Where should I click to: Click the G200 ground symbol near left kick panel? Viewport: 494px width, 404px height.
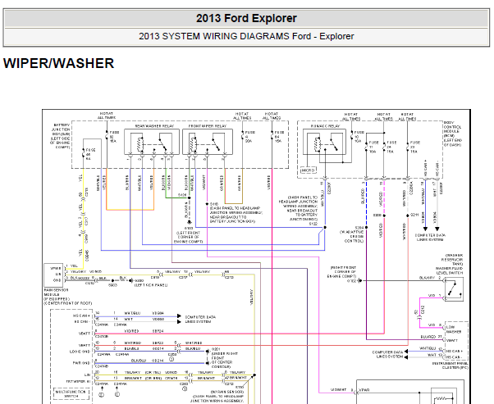click(131, 280)
